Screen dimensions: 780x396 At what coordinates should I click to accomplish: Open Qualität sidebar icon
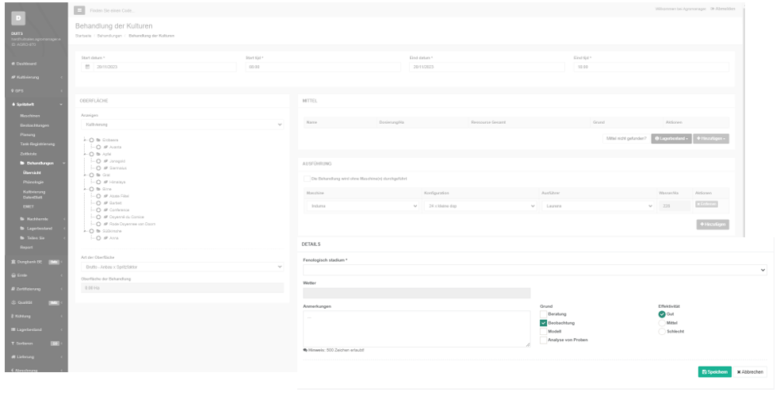coord(13,302)
